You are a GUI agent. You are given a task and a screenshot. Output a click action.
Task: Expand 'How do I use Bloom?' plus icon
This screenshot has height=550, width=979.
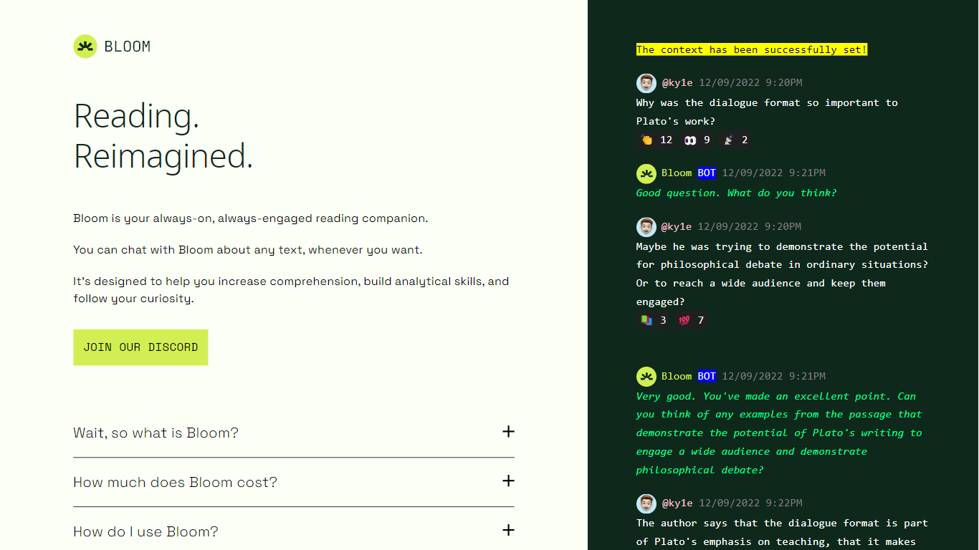point(508,530)
